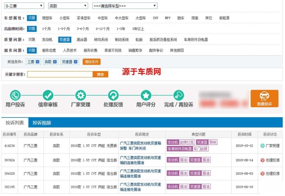Open complaint 394328 description link

pos(140,174)
